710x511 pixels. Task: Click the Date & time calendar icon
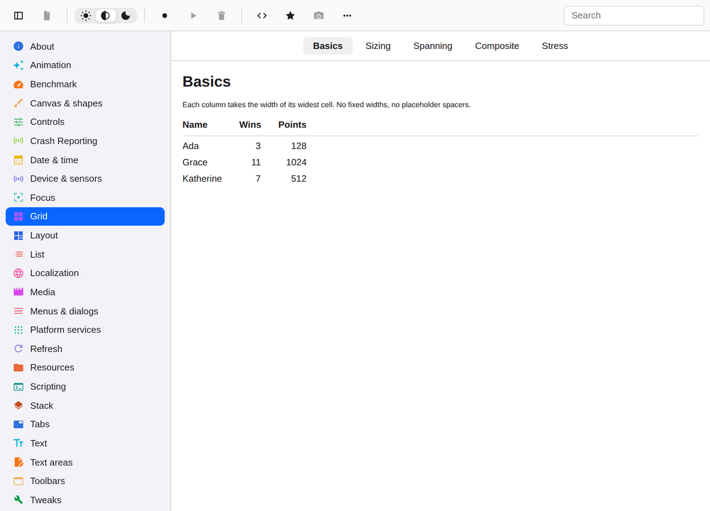click(18, 160)
